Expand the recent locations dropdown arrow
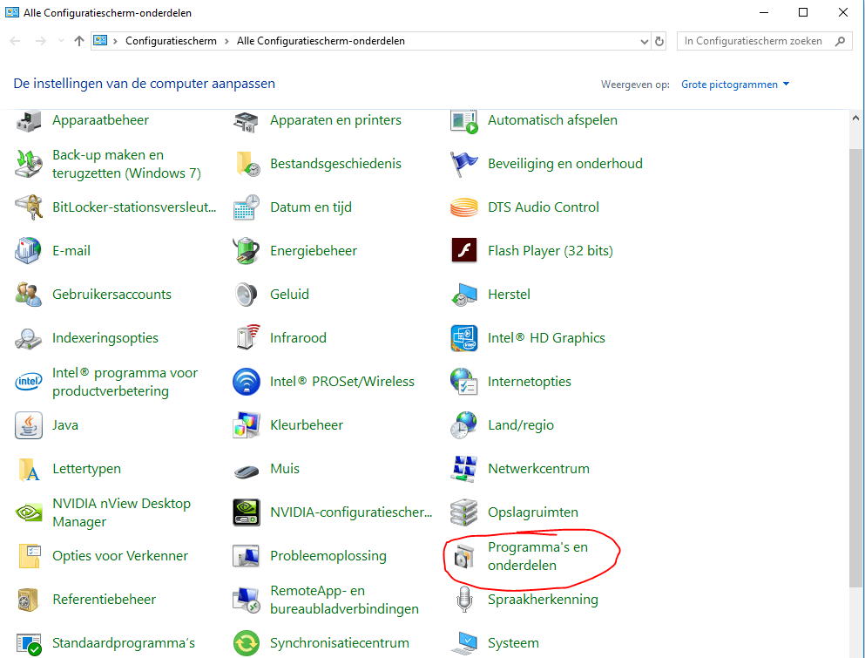 click(x=61, y=41)
